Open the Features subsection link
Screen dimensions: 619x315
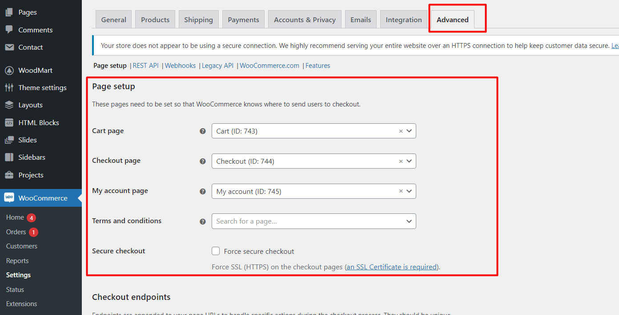click(318, 66)
